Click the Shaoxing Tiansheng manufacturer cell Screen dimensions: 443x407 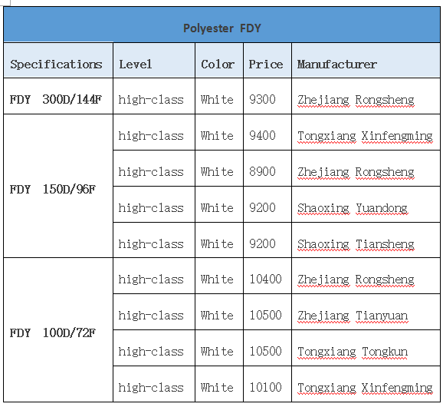366,240
